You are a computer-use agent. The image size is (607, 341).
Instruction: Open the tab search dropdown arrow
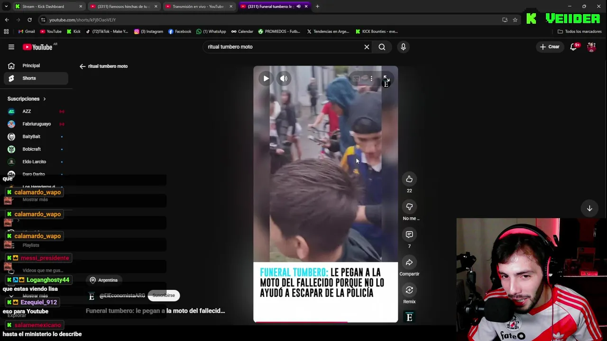click(x=6, y=7)
